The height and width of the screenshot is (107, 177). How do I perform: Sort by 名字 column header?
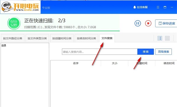coord(76,63)
